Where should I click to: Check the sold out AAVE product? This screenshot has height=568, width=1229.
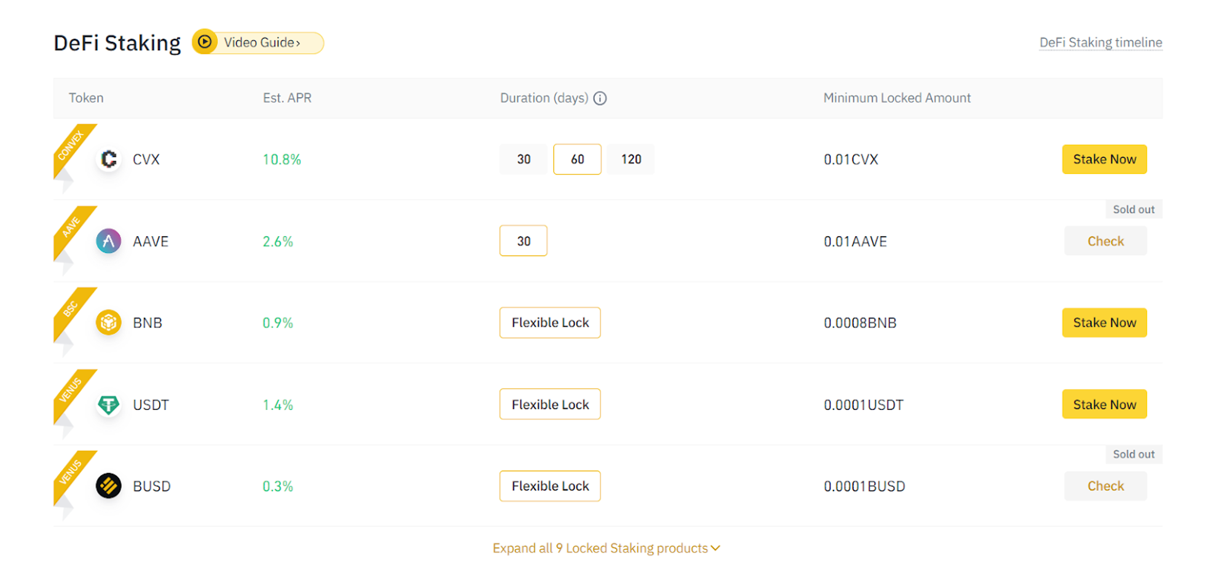pyautogui.click(x=1105, y=241)
